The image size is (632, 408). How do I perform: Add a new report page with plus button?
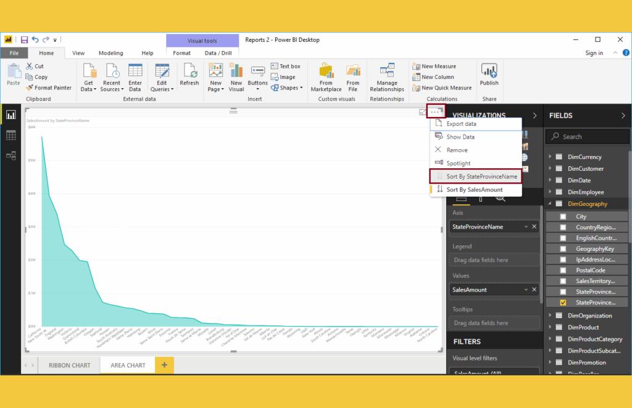pyautogui.click(x=164, y=365)
